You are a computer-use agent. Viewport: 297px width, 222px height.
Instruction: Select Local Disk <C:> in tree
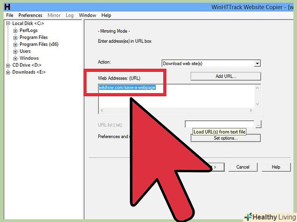28,24
